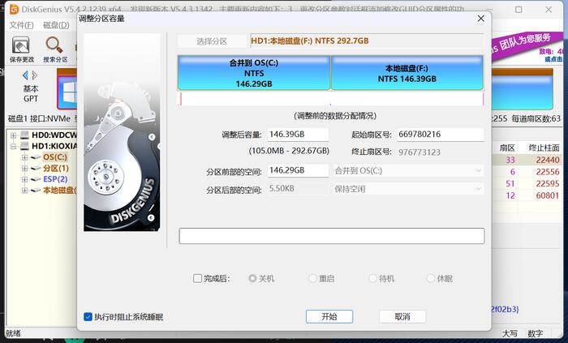Click the 22440 table cell
This screenshot has width=568, height=343.
pos(548,160)
